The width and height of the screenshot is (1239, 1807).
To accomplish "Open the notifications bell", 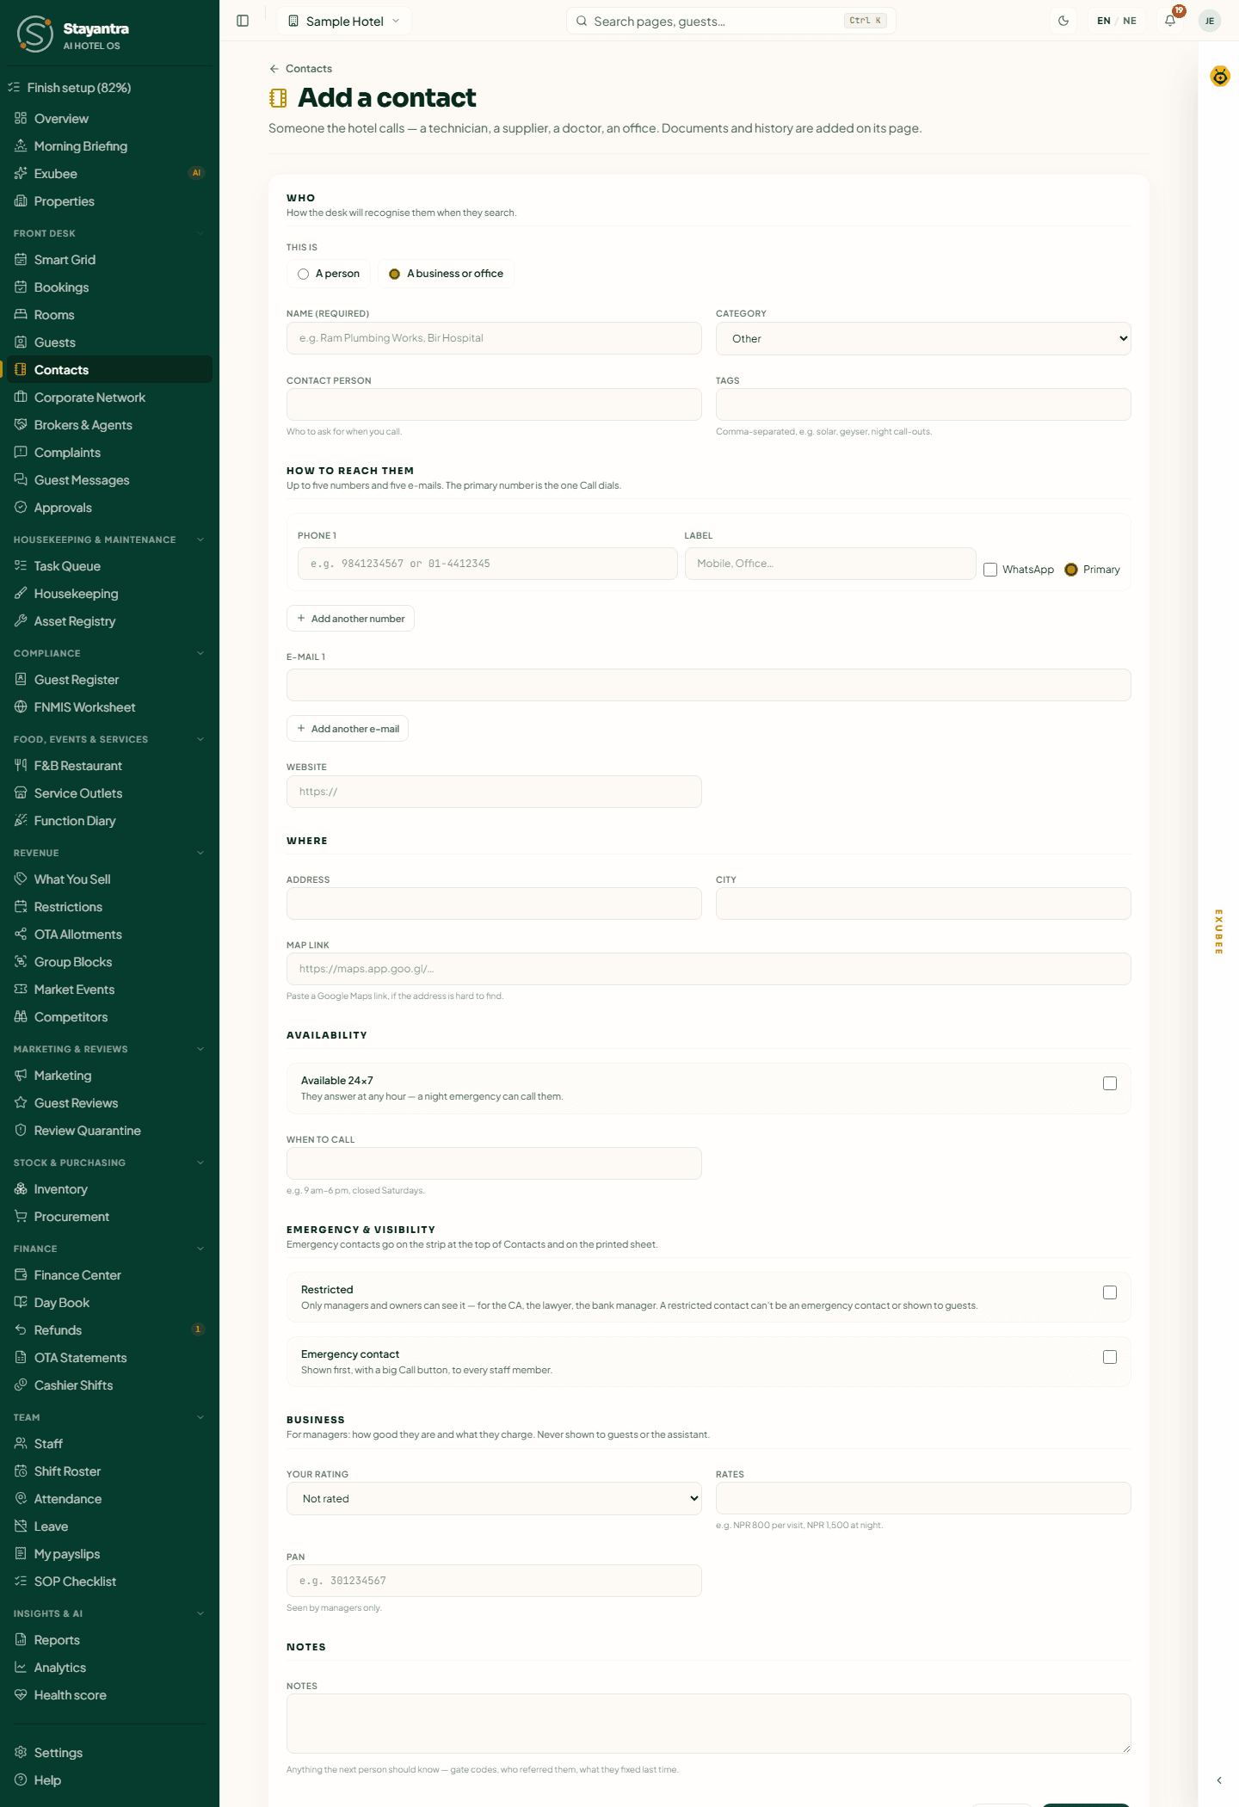I will [x=1170, y=21].
